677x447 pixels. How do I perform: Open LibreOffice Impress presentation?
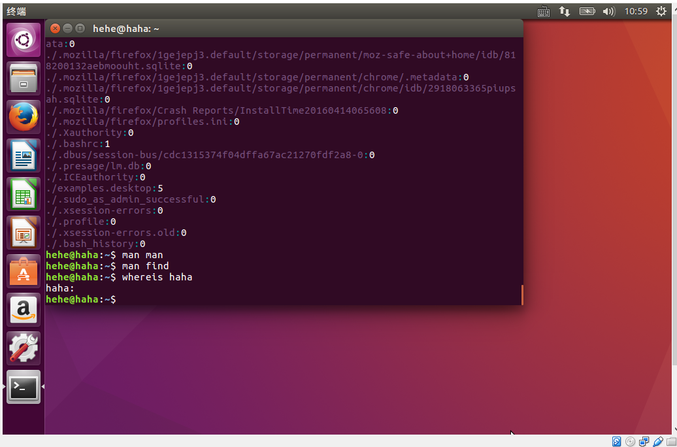coord(24,233)
